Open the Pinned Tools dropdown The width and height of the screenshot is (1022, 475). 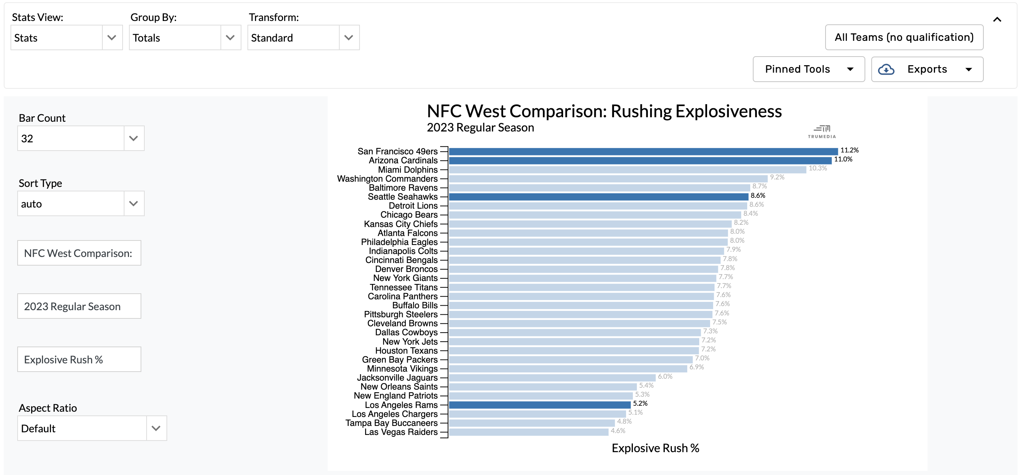coord(809,69)
